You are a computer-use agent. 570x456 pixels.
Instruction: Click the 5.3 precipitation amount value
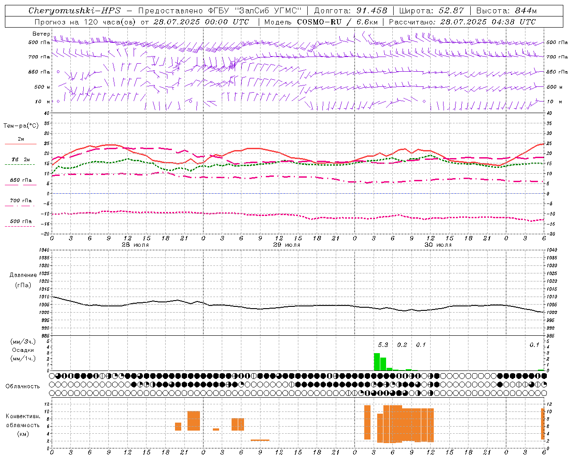tap(383, 345)
